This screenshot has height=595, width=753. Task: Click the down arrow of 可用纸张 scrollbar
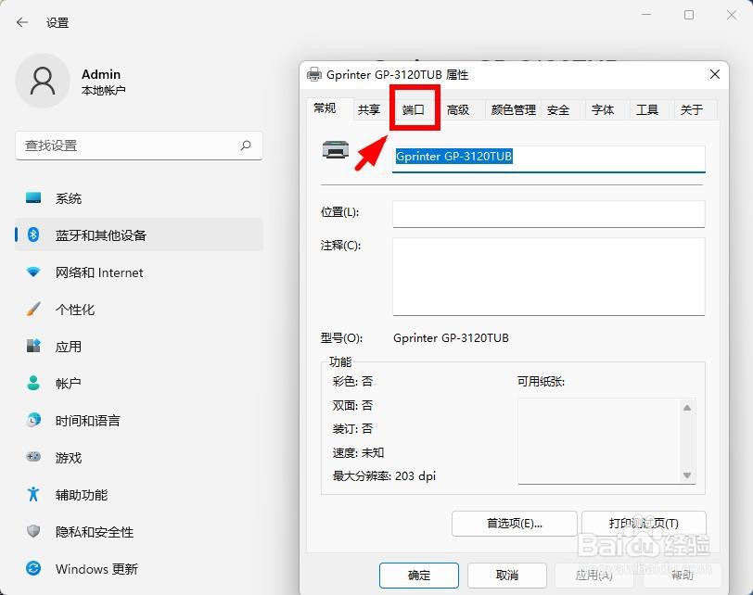[x=687, y=475]
